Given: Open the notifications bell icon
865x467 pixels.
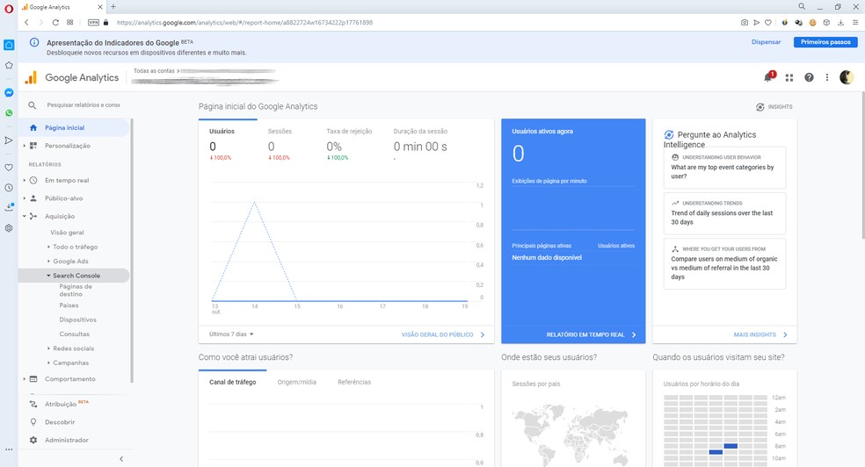Looking at the screenshot, I should coord(768,77).
